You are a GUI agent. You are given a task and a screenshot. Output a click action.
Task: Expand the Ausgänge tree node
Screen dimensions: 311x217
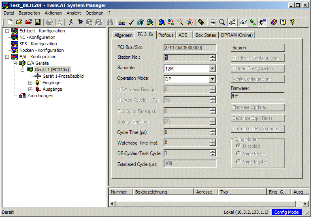30,89
